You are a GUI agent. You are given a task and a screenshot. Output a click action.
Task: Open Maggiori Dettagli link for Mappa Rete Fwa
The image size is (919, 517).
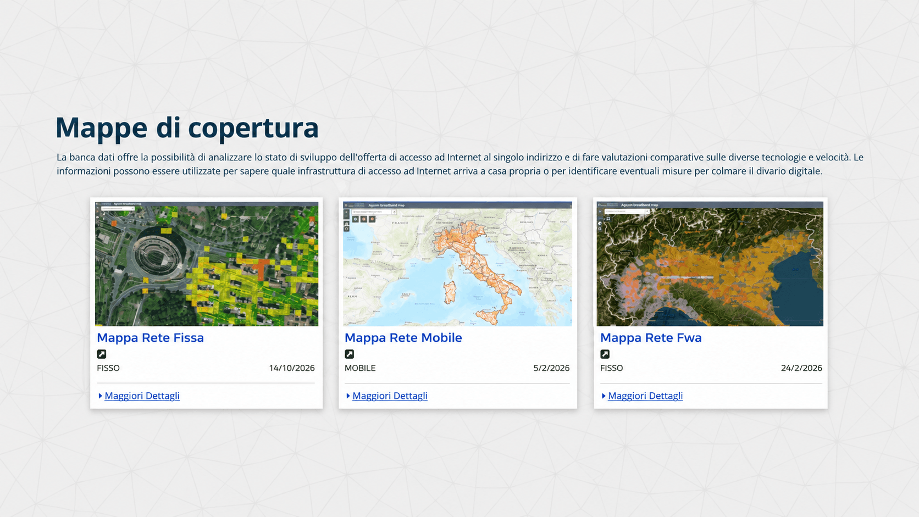coord(645,396)
